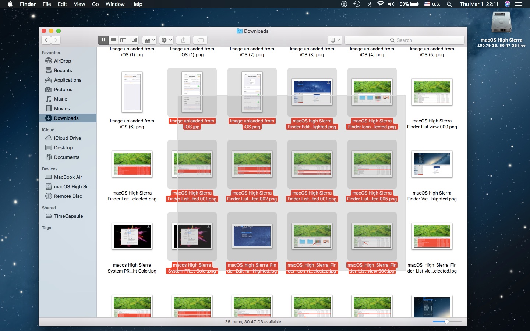The height and width of the screenshot is (331, 530).
Task: Click the Siri menu bar icon
Action: (x=508, y=4)
